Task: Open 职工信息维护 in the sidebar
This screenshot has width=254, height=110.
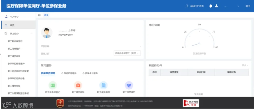Action: tap(14, 49)
